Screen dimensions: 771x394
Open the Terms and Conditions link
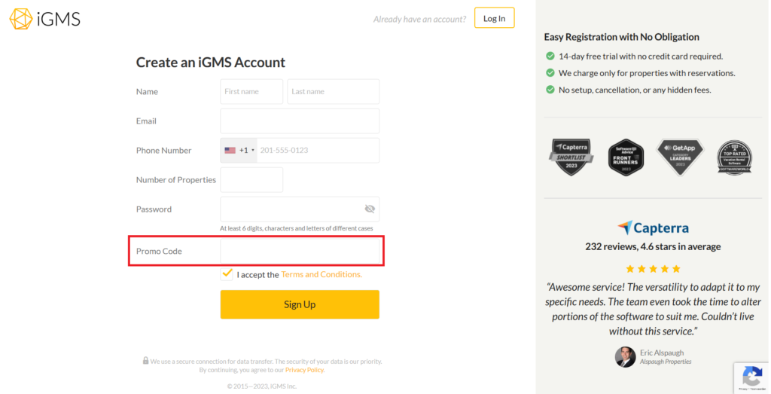tap(322, 274)
